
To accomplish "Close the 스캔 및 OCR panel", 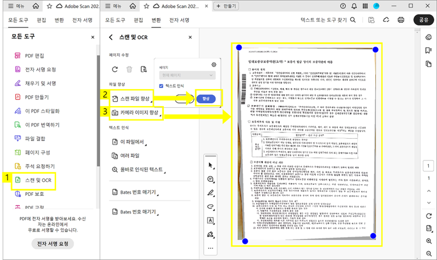I will pyautogui.click(x=190, y=37).
